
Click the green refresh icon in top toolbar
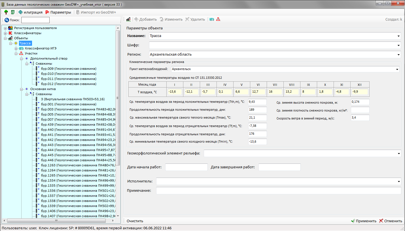click(x=13, y=12)
